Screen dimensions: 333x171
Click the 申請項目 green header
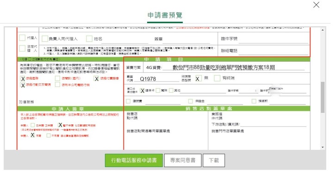coord(217,59)
